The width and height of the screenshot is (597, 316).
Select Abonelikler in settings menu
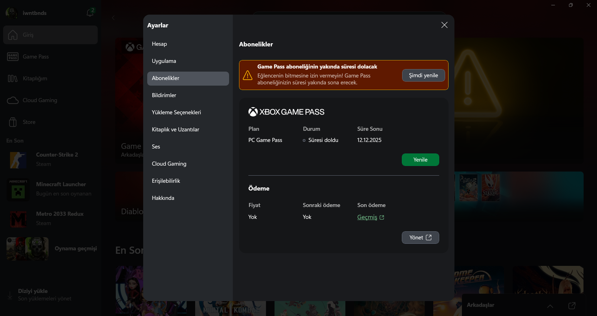coord(188,78)
